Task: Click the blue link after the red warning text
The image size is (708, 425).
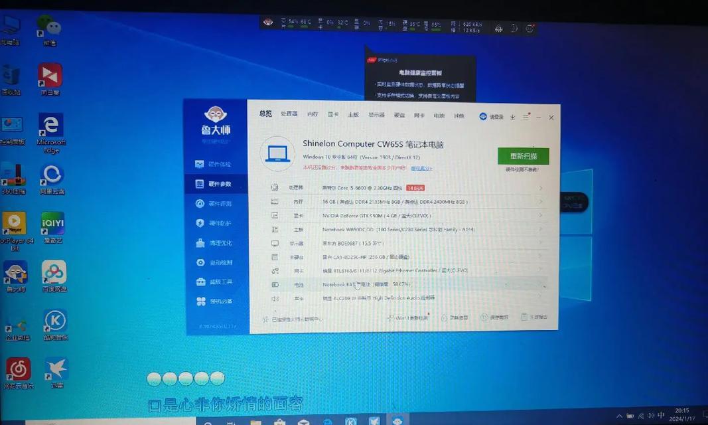Action: click(421, 168)
